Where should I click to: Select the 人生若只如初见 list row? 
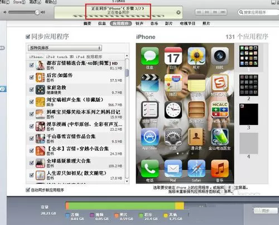coord(76,175)
